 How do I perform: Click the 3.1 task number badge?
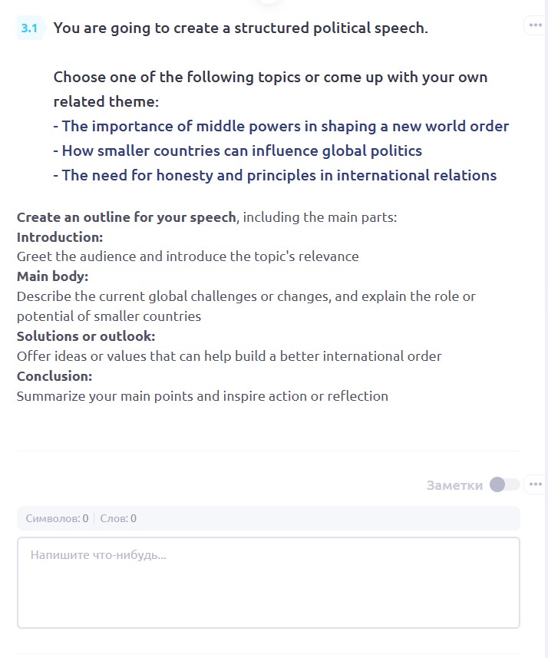click(x=30, y=28)
